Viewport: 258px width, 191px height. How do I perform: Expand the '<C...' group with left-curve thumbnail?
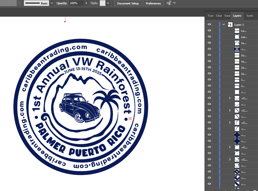point(230,123)
